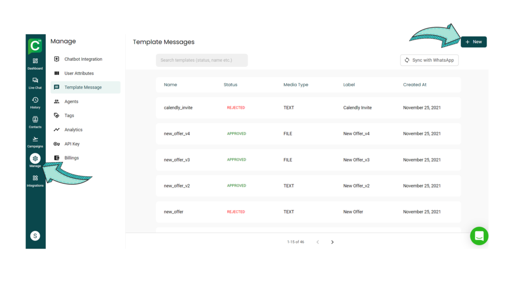The image size is (514, 289).
Task: Open API Key settings
Action: click(72, 144)
